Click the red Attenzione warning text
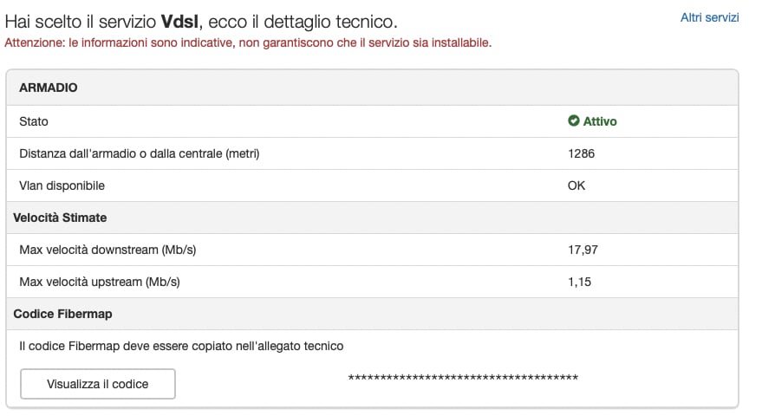The width and height of the screenshot is (775, 416). [x=248, y=43]
